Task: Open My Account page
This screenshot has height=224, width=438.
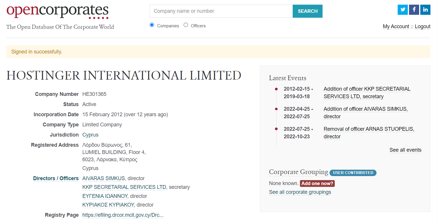Action: pyautogui.click(x=396, y=26)
